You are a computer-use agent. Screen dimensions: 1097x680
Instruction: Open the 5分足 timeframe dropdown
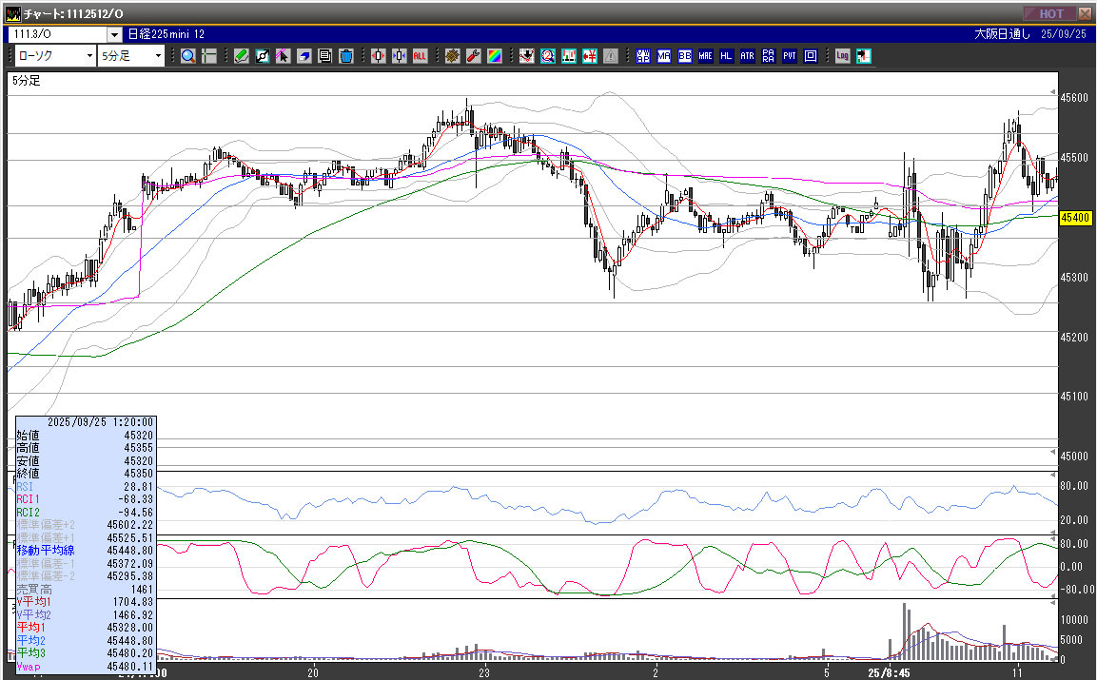[158, 56]
